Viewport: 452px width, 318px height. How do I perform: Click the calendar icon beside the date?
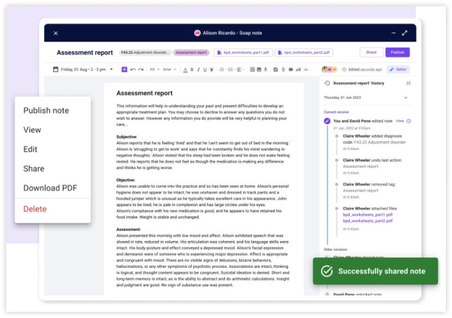tap(56, 69)
